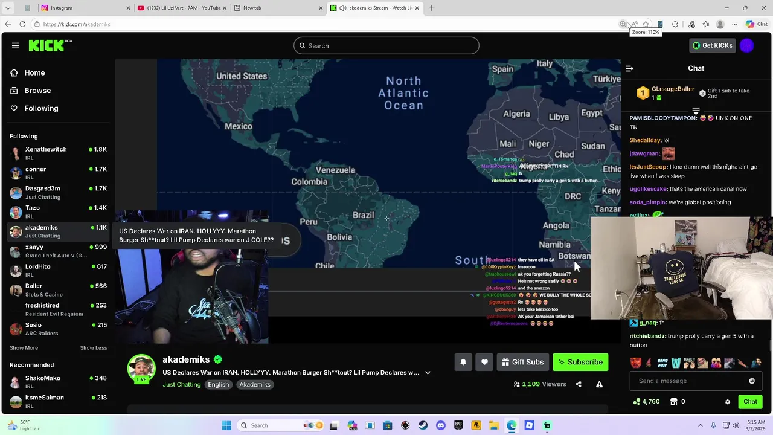The height and width of the screenshot is (435, 773).
Task: Open the chat shop icon showing 0
Action: 678,402
